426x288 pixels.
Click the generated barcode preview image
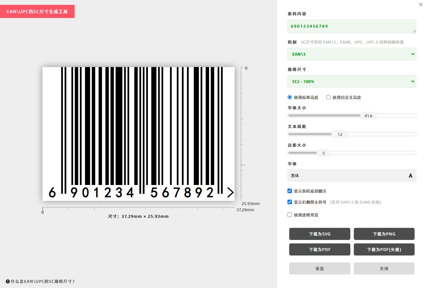(139, 134)
